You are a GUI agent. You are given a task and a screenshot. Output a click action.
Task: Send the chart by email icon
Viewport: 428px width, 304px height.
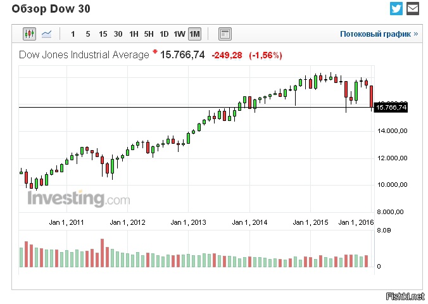pos(413,8)
